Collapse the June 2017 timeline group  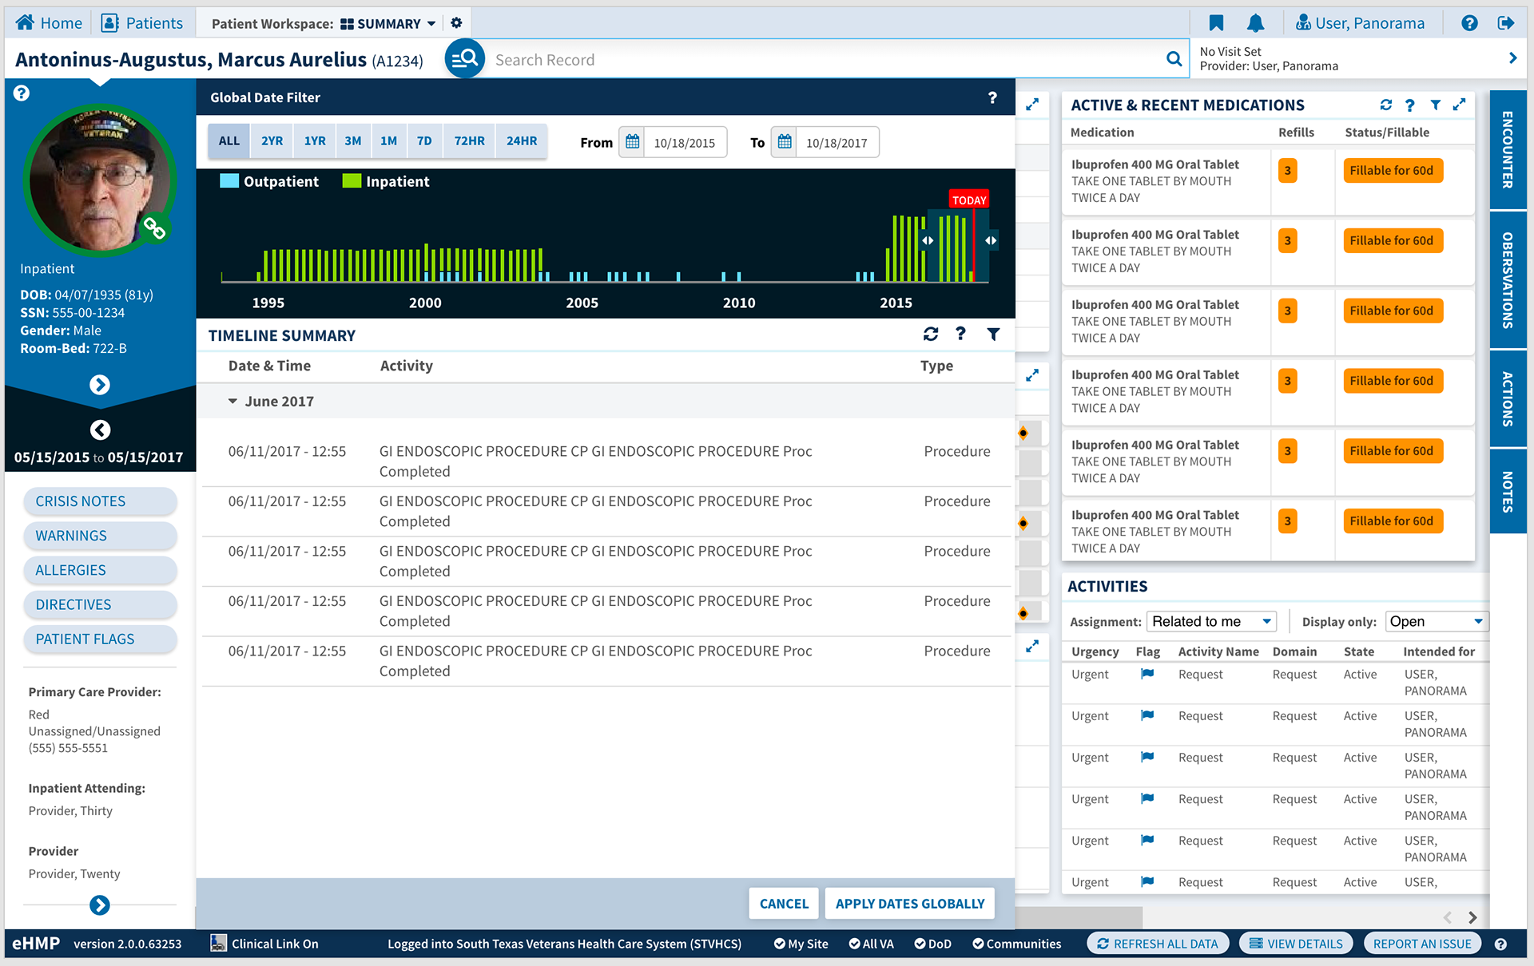[x=232, y=402]
